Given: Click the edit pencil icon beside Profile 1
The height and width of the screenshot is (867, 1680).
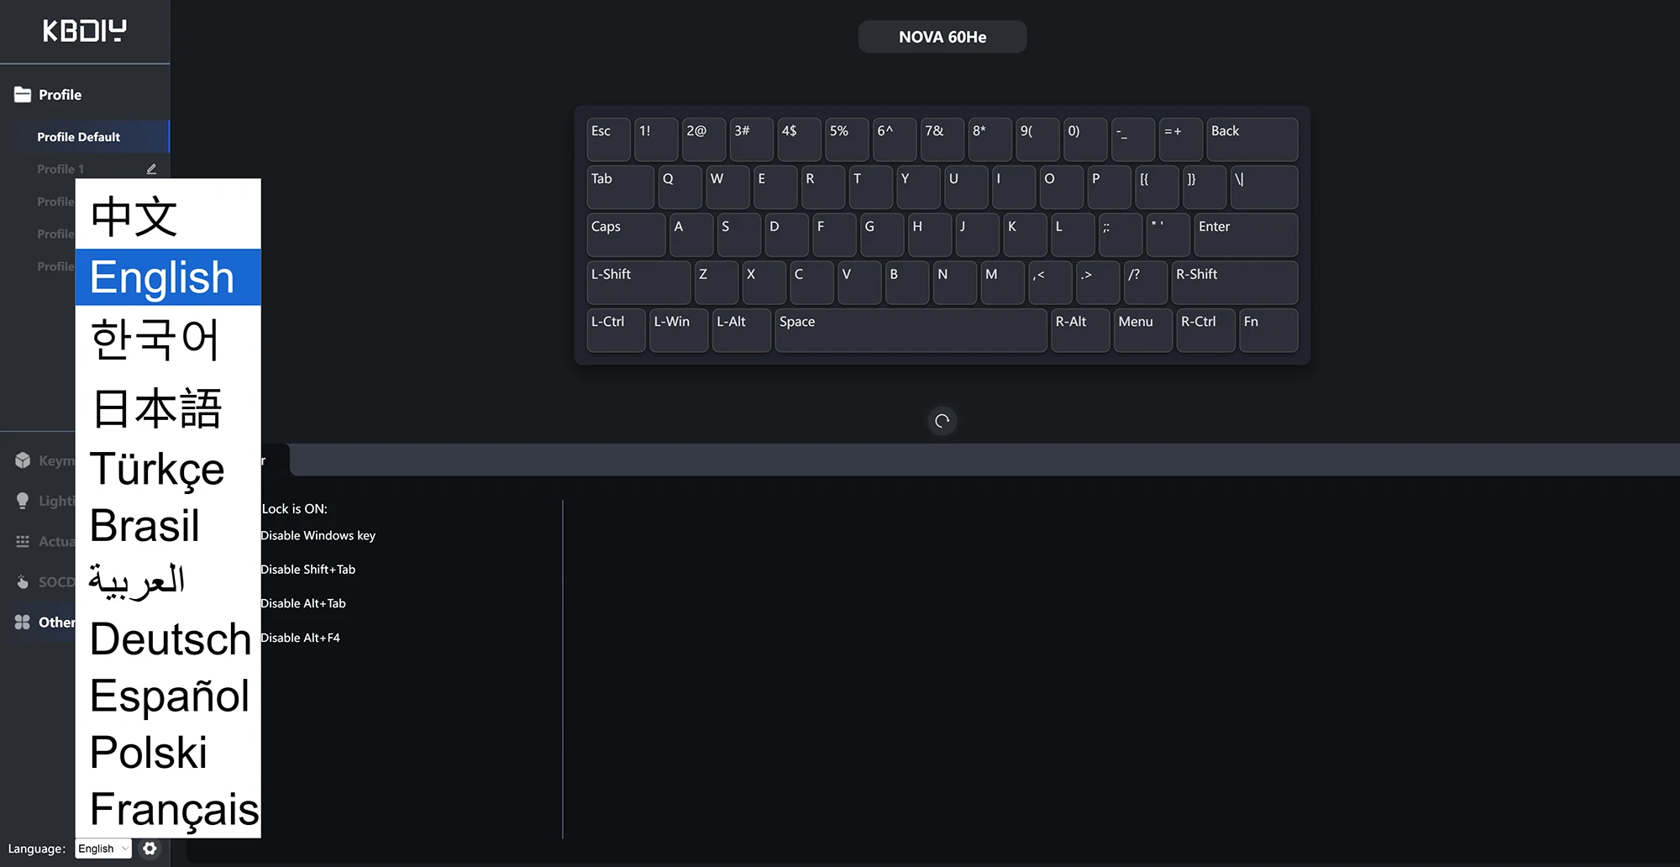Looking at the screenshot, I should tap(151, 169).
